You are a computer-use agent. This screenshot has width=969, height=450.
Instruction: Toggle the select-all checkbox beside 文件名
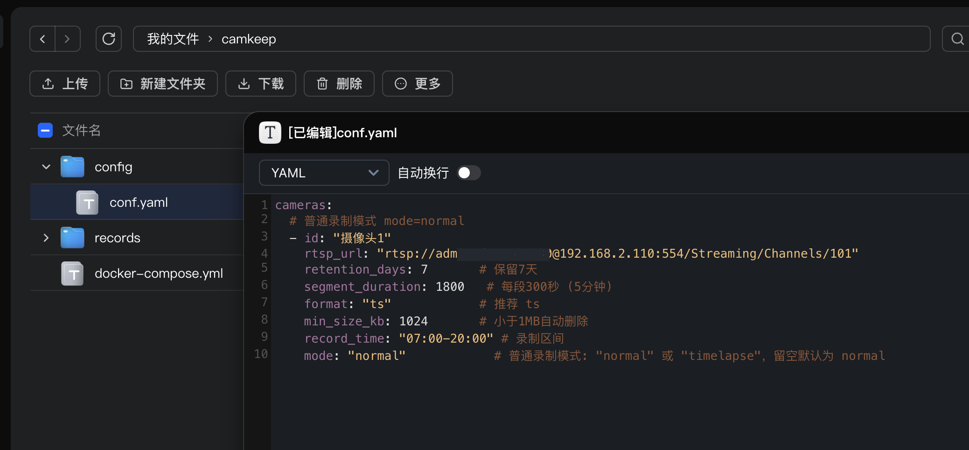point(45,130)
